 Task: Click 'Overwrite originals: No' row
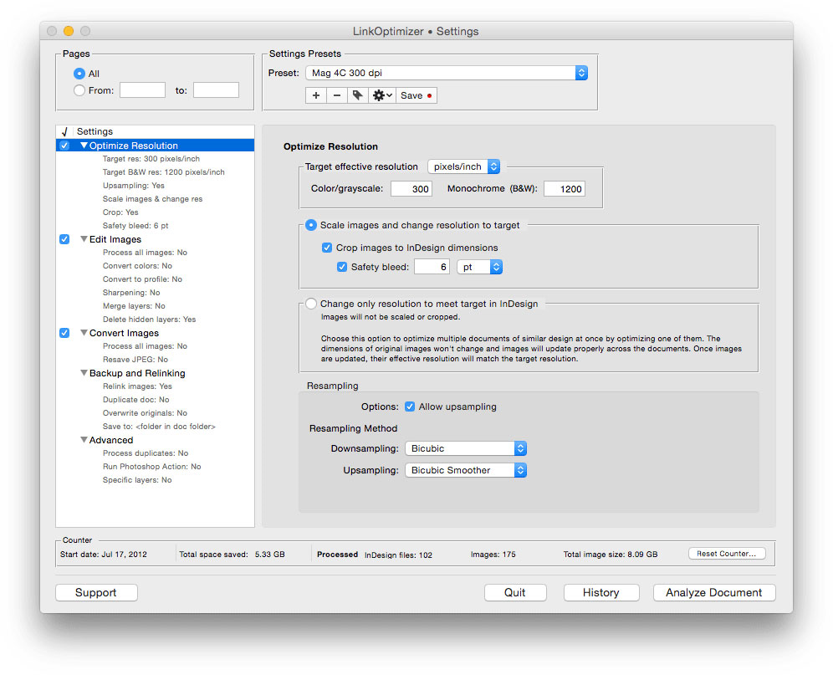pos(145,413)
